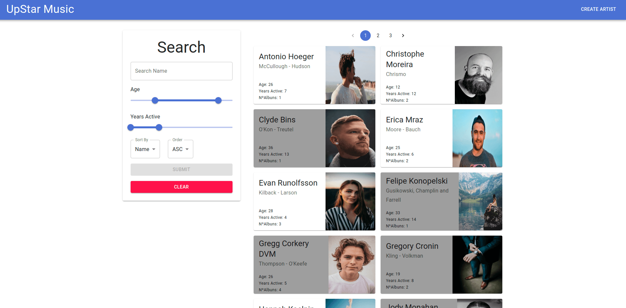Image resolution: width=626 pixels, height=308 pixels.
Task: Click Gusikowski, Champlin and Farrell label
Action: (x=417, y=195)
